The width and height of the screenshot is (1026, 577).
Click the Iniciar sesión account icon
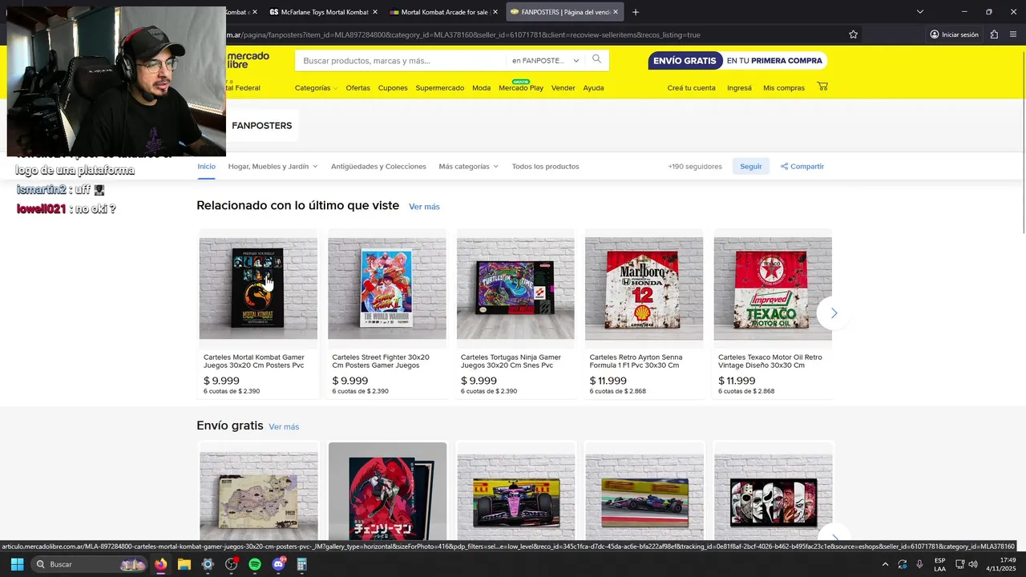pos(955,34)
